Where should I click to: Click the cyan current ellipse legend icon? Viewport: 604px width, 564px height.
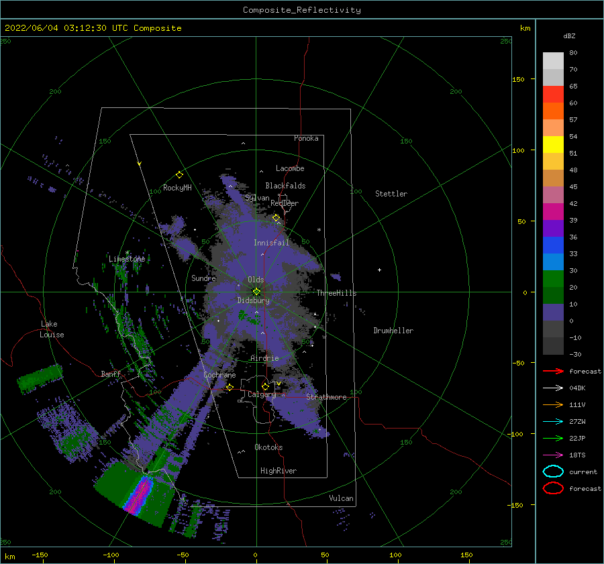(553, 471)
